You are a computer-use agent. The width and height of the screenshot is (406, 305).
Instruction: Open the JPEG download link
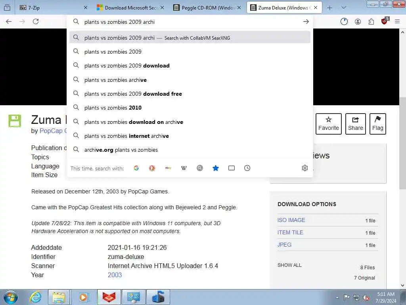point(284,245)
